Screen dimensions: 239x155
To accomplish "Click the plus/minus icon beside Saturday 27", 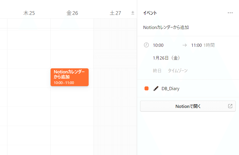I will (133, 13).
